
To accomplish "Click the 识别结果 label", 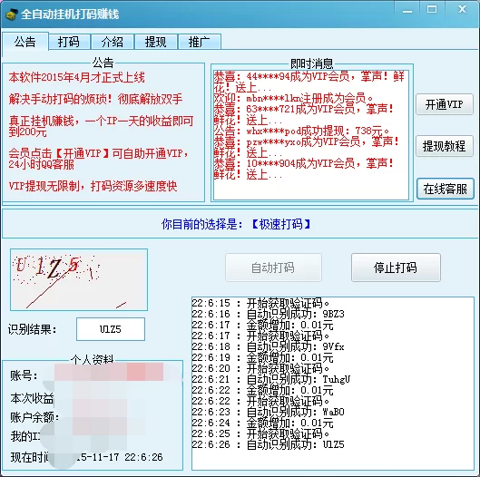I will pos(32,329).
